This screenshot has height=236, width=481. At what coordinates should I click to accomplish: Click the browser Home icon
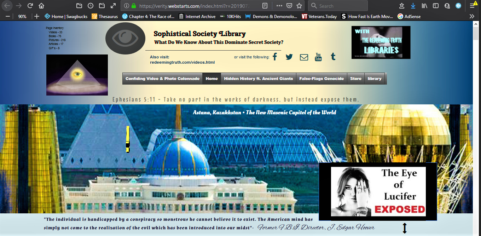(x=41, y=6)
